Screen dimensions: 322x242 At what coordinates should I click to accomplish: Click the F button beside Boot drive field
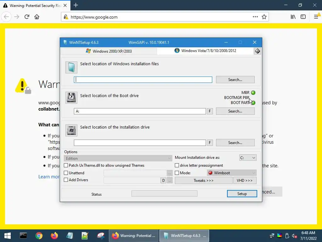point(210,111)
